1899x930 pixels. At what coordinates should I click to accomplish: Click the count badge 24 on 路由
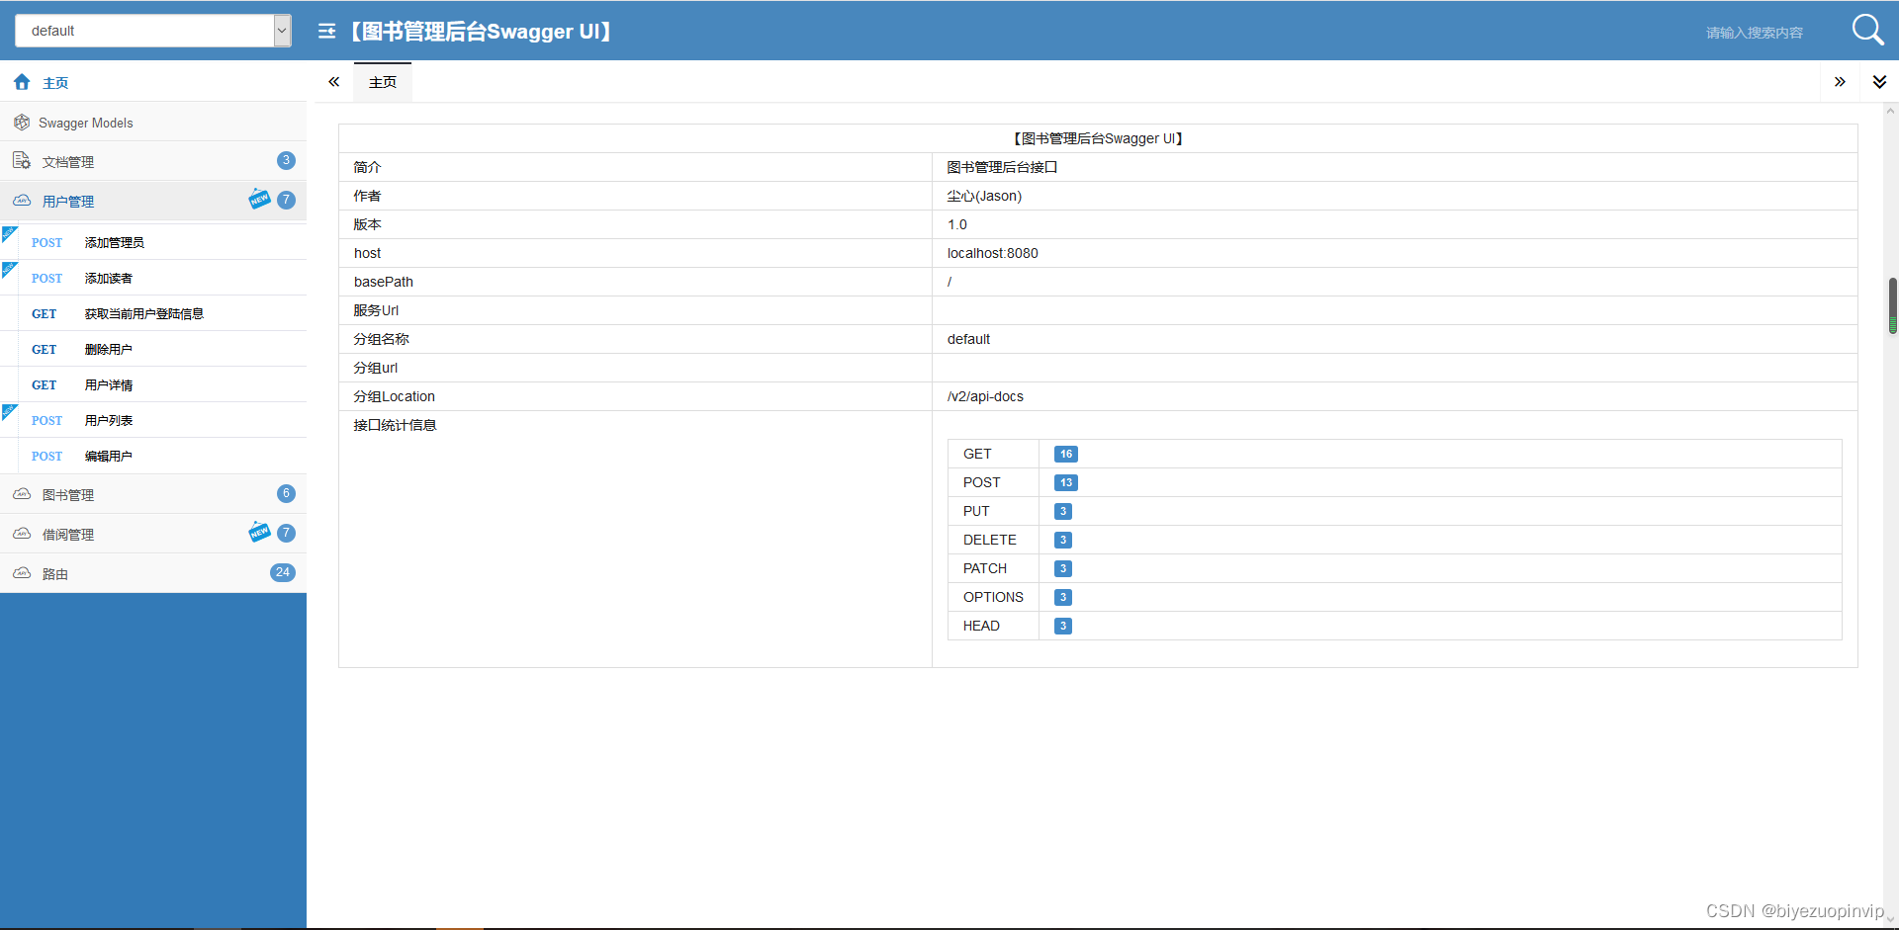tap(283, 572)
